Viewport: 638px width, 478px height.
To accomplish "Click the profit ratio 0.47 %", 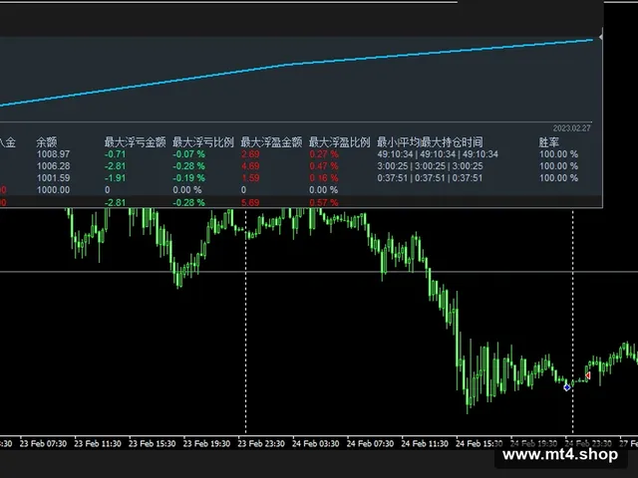I will (324, 166).
